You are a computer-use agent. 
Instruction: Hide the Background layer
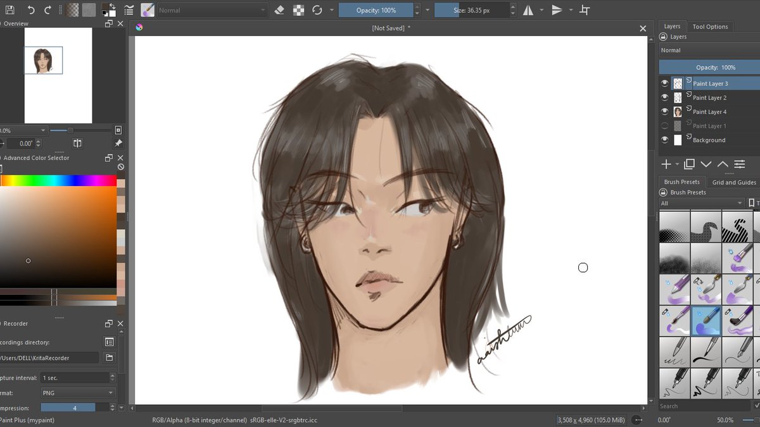[x=664, y=140]
